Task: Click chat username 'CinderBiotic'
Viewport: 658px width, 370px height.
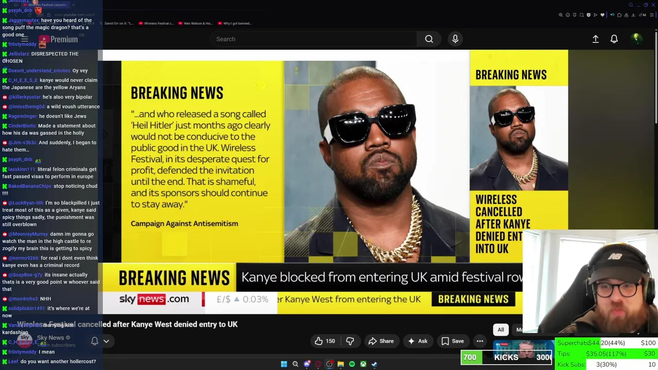Action: [22, 125]
